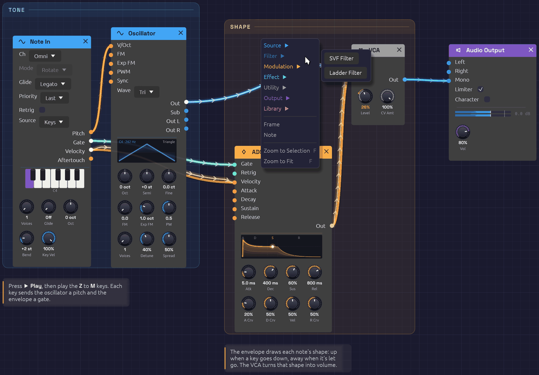Screen dimensions: 539x375
Task: Disable the Limiter checkbox
Action: click(481, 89)
